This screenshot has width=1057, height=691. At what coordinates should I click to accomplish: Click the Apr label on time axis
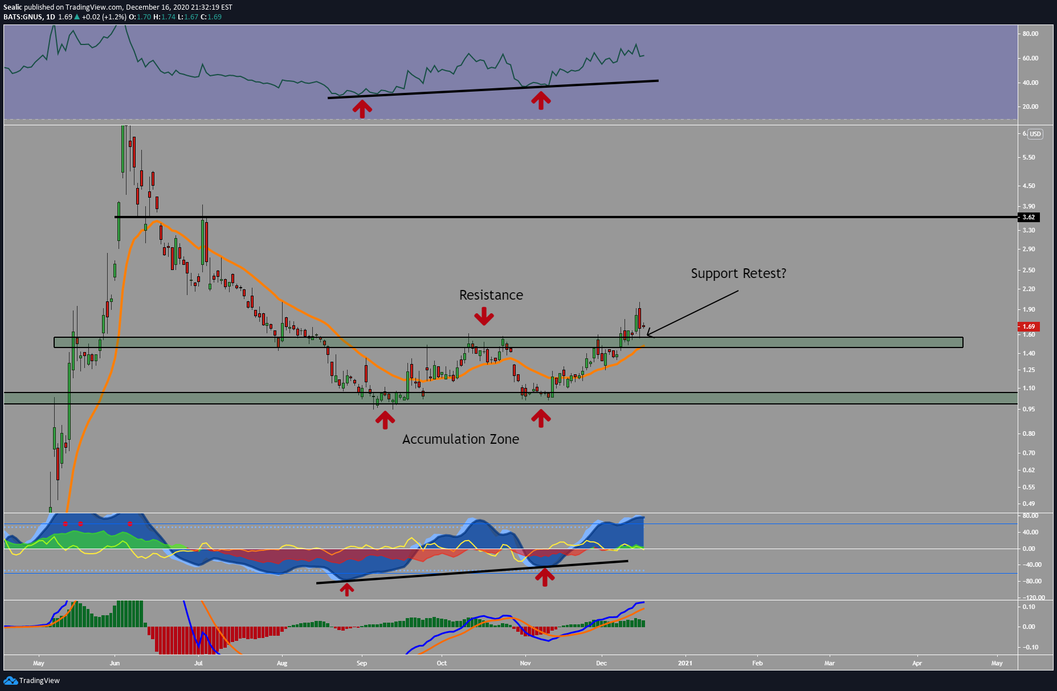pyautogui.click(x=917, y=663)
